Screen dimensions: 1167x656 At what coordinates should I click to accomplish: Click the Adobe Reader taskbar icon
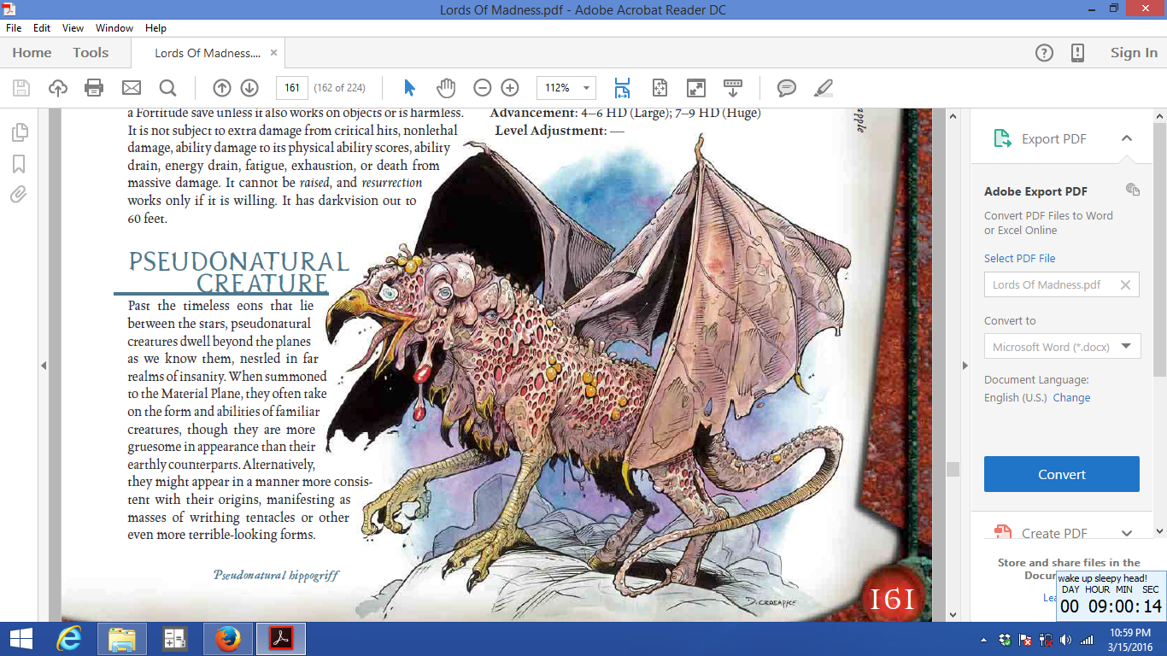coord(281,639)
